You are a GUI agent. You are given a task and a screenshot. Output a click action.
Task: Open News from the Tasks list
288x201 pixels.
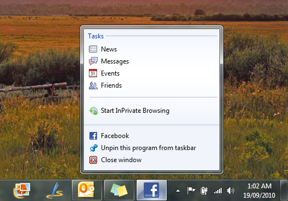click(x=151, y=49)
